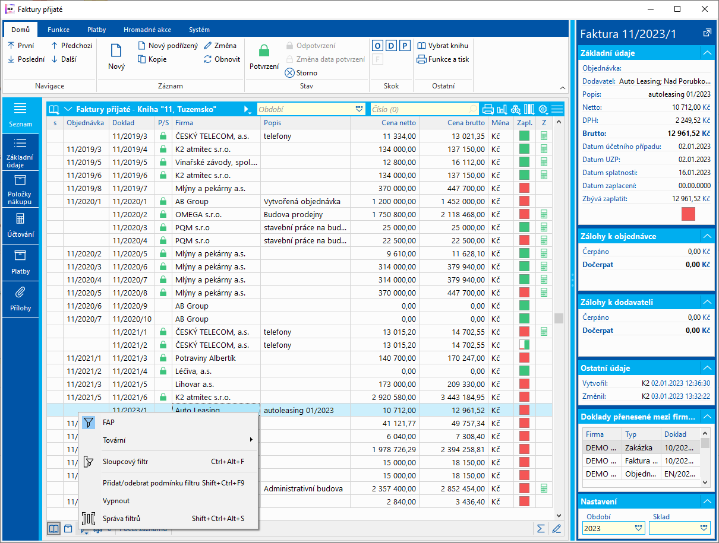The width and height of the screenshot is (719, 543).
Task: Click the columns icon in list toolbar
Action: pos(529,109)
